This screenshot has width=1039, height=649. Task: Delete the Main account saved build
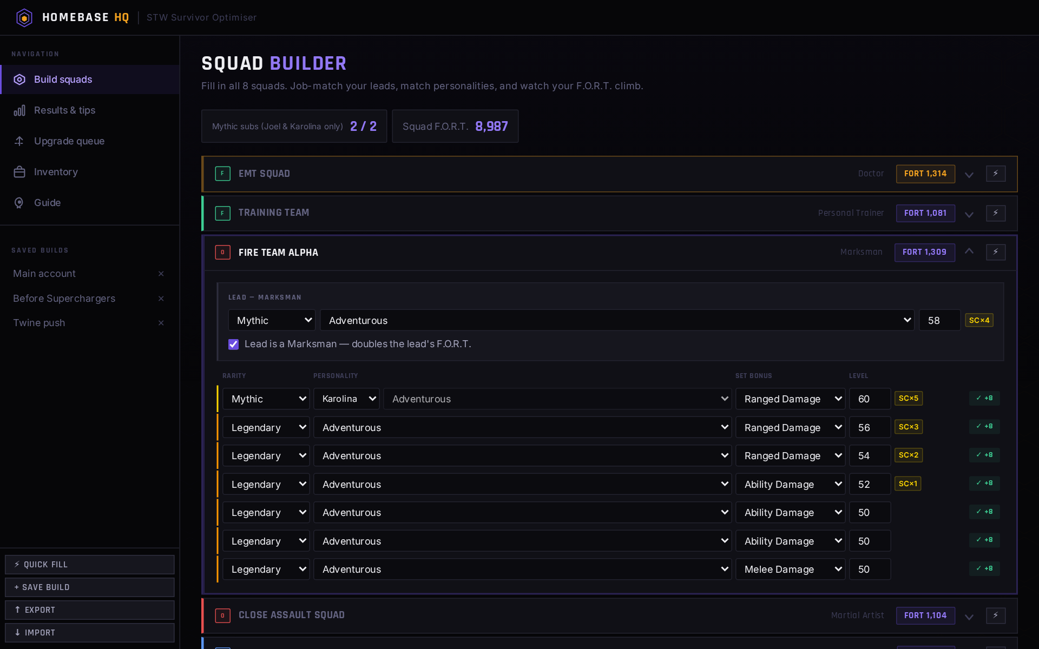161,274
